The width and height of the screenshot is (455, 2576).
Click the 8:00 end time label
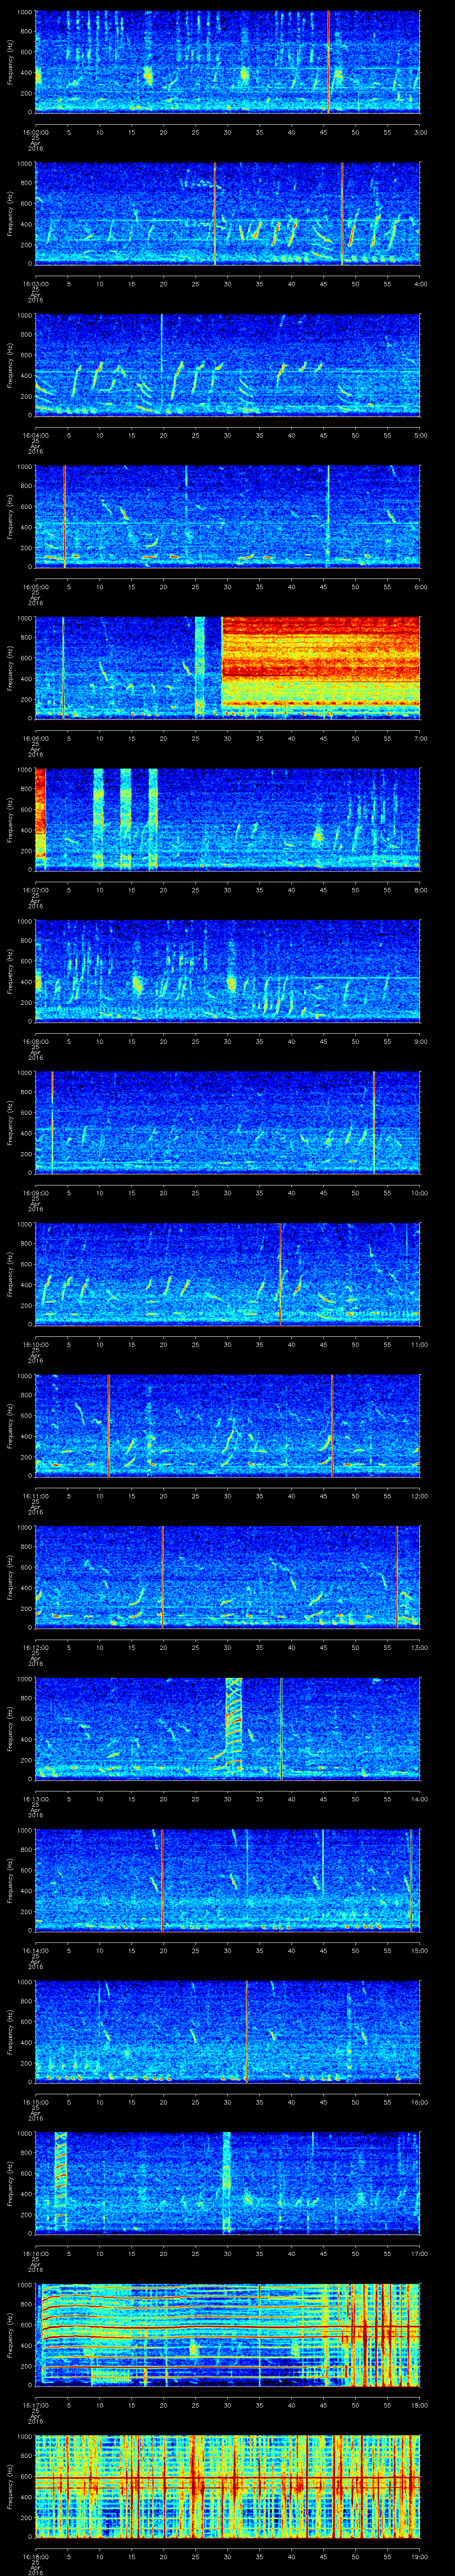pyautogui.click(x=420, y=890)
